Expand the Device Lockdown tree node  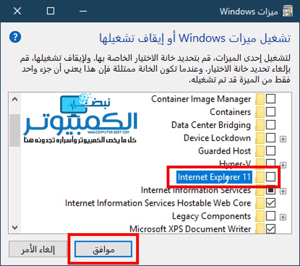pyautogui.click(x=283, y=138)
